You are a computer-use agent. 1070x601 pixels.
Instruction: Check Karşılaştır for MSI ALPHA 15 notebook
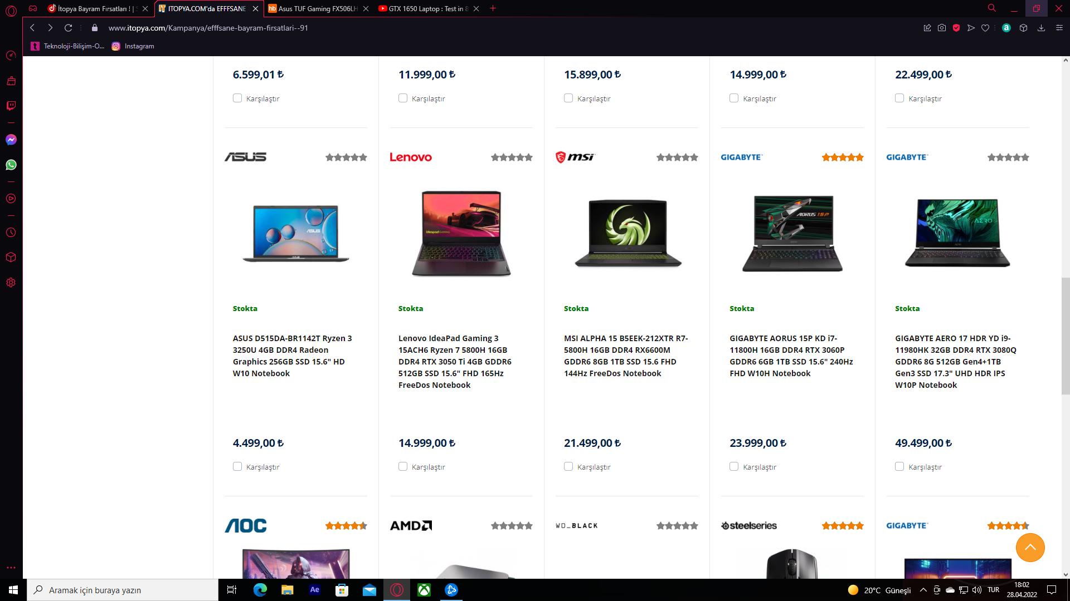568,466
